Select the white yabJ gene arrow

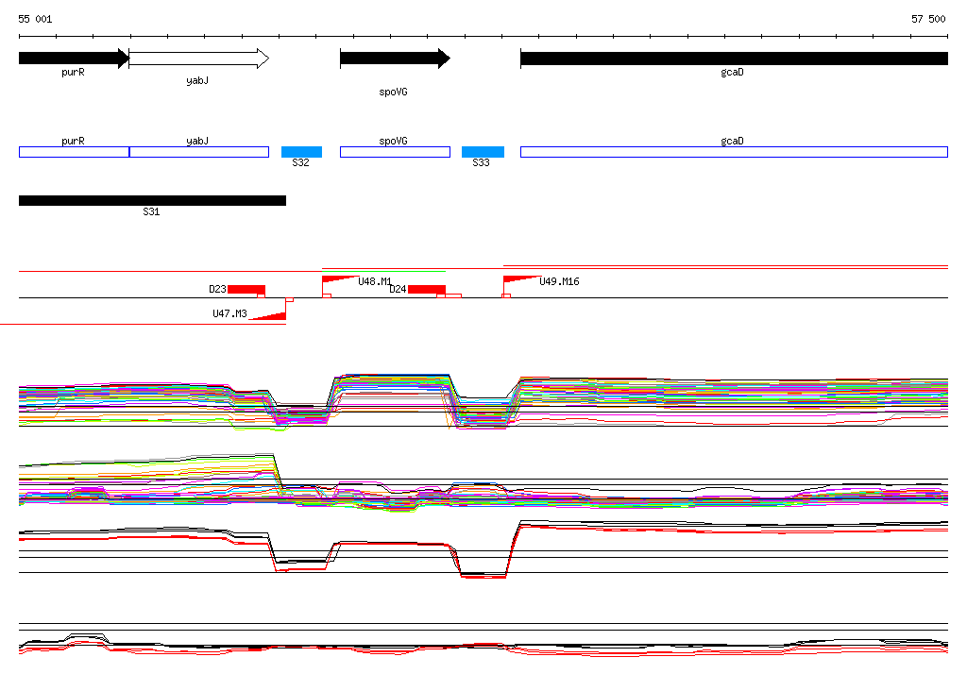coord(198,59)
